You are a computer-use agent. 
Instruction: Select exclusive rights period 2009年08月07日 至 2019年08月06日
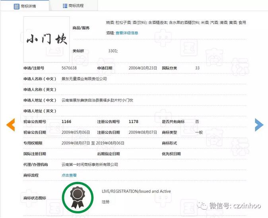point(93,143)
